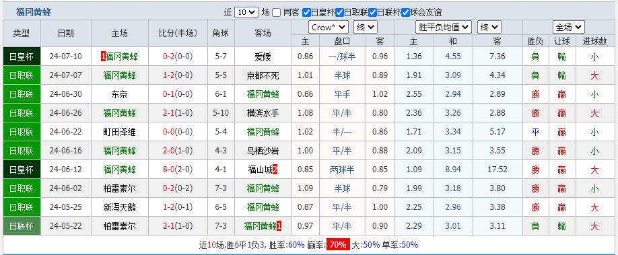618x255 pixels.
Task: Click corner count 5-7 in the 爱媛 row
Action: 221,57
